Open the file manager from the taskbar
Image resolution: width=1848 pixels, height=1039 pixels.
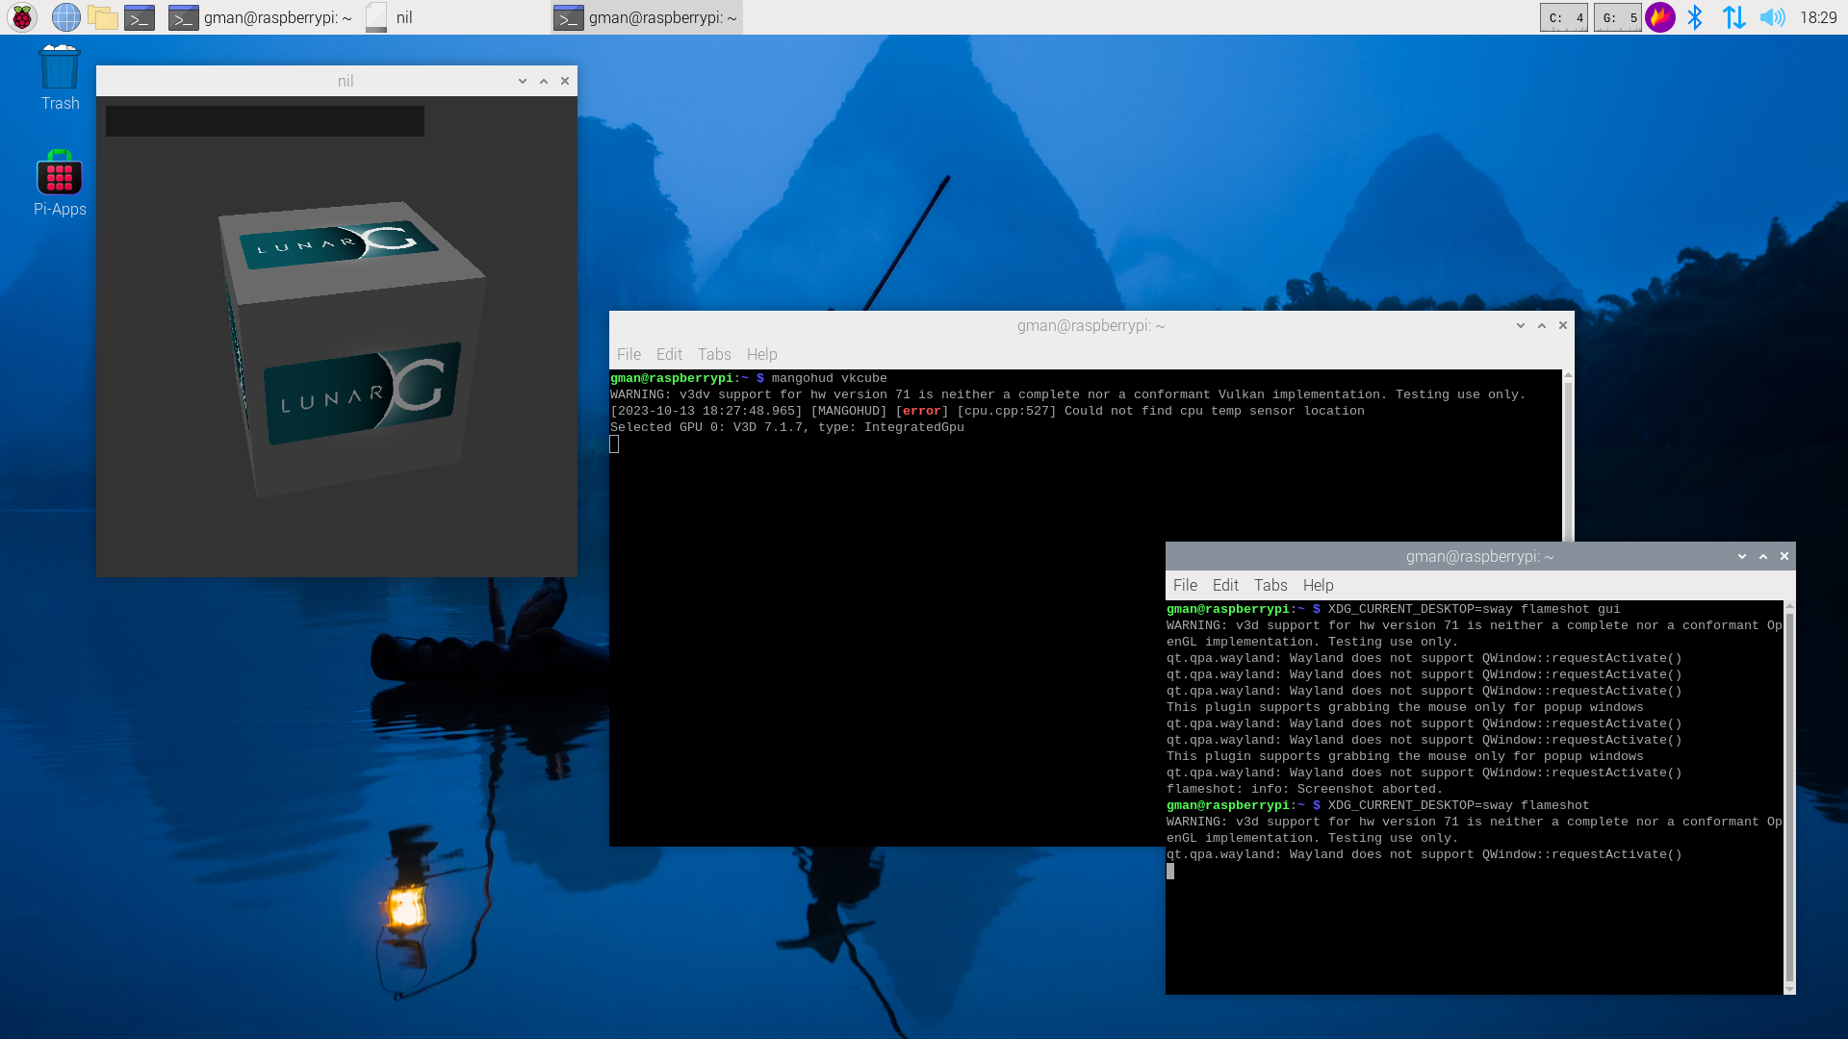coord(103,16)
